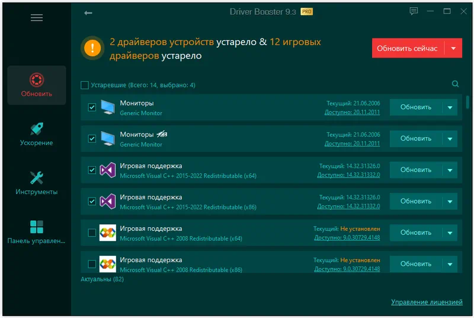Uncheck the first Мониторы Generic Monitor row
Viewport: 474px width, 318px height.
(92, 107)
